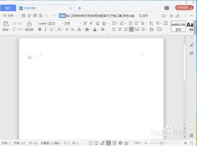
Task: Click the text highlight color icon
Action: pyautogui.click(x=87, y=29)
